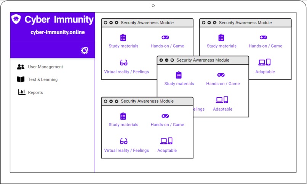Open Hands-on / Game label in center overlapping module
This screenshot has height=184, width=307.
pyautogui.click(x=223, y=84)
